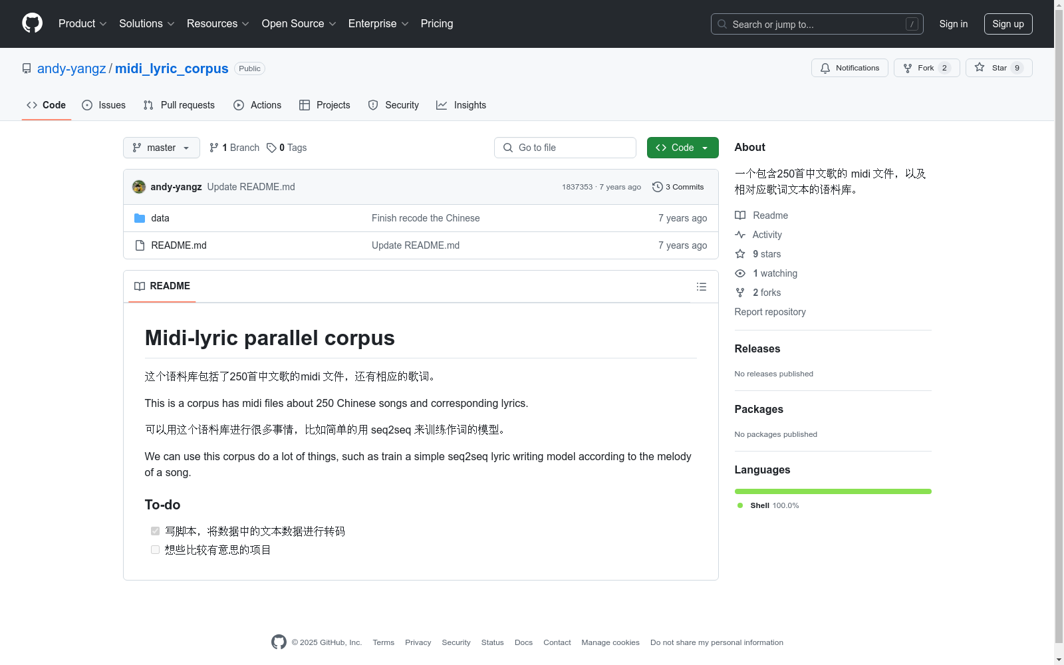The width and height of the screenshot is (1064, 665).
Task: Expand the Product menu
Action: [x=82, y=24]
